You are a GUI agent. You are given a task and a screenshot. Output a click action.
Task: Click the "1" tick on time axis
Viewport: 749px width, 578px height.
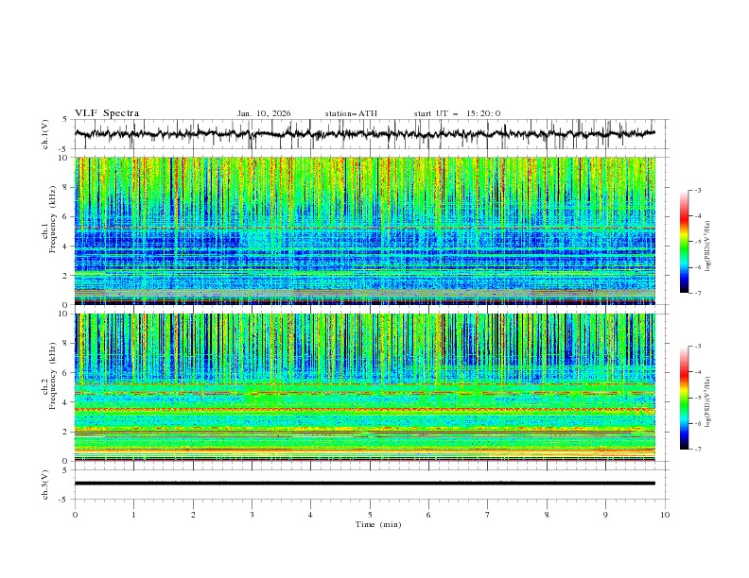coord(133,515)
